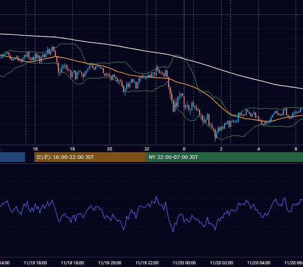Click hour label 4 on upper axis
Image resolution: width=303 pixels, height=267 pixels.
point(258,149)
